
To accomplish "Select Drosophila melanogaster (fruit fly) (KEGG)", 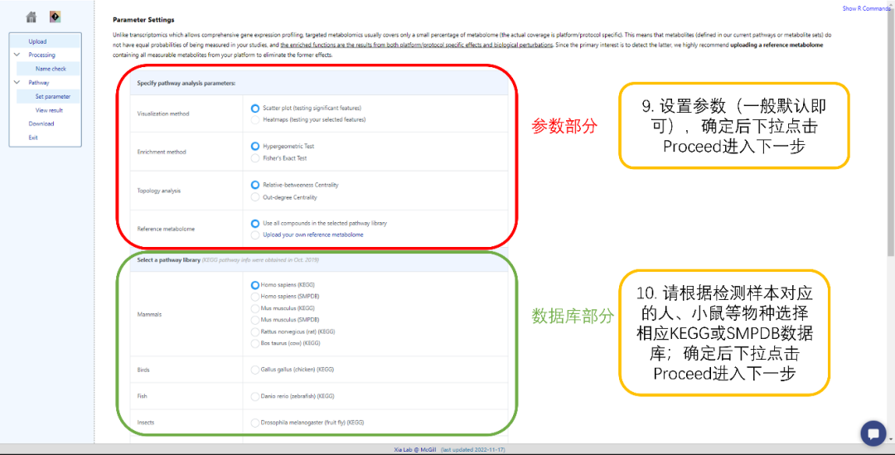I will tap(255, 423).
